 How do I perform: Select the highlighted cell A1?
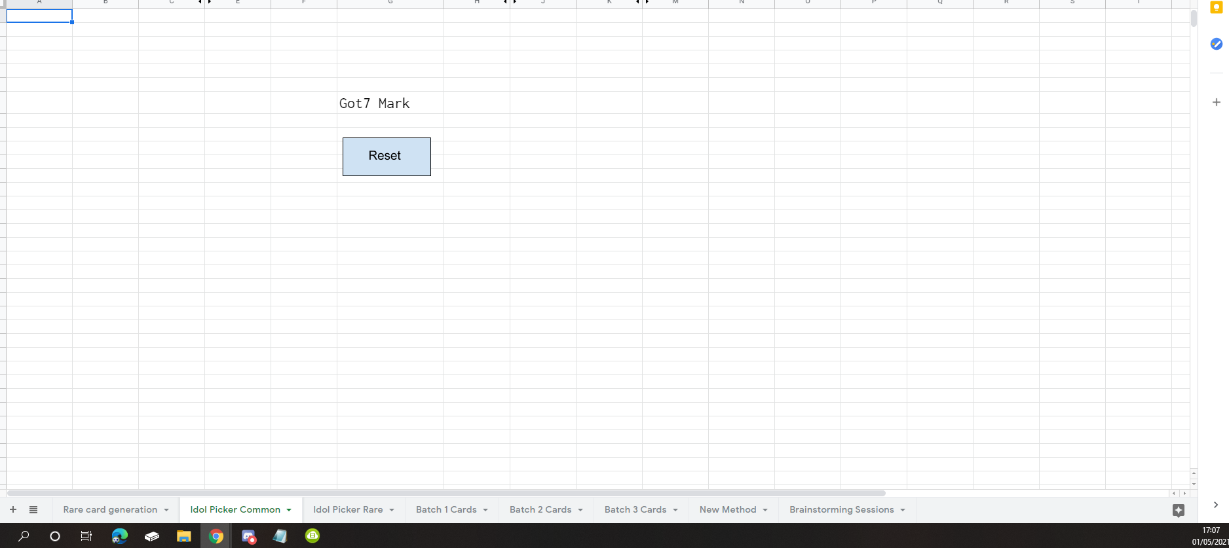click(39, 16)
